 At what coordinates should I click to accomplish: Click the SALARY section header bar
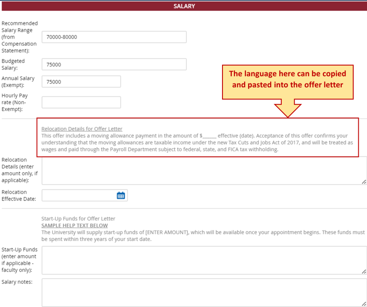(183, 6)
